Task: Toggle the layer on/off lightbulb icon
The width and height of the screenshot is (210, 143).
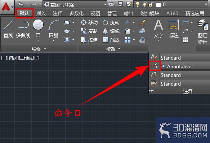Action: [137, 4]
